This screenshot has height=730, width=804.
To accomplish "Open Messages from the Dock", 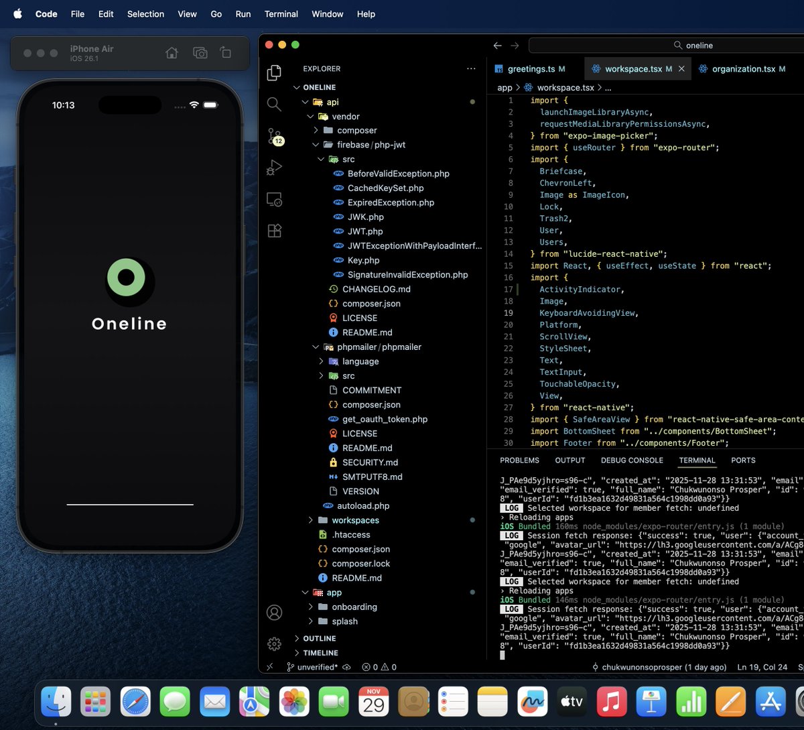I will [175, 702].
